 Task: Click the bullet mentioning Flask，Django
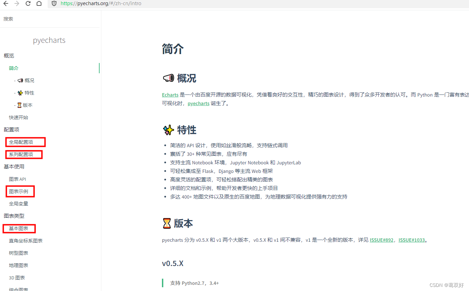tap(221, 171)
